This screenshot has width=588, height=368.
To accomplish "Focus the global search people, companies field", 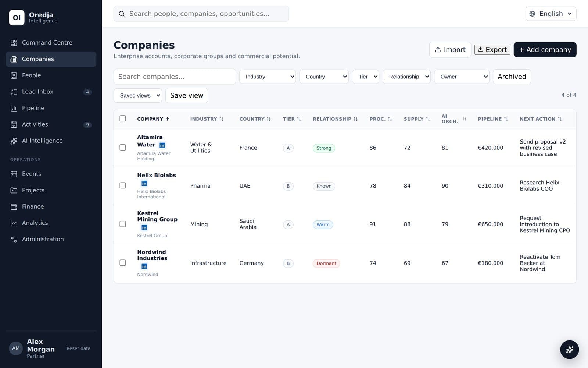I will 201,14.
